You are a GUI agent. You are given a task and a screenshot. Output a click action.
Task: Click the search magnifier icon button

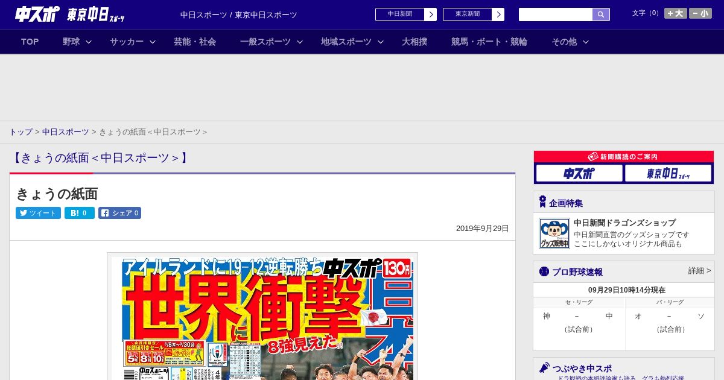[x=601, y=14]
